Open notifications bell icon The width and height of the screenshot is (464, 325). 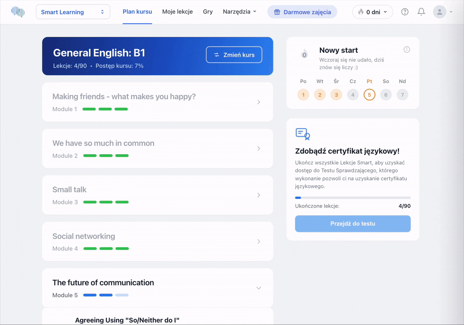(421, 12)
